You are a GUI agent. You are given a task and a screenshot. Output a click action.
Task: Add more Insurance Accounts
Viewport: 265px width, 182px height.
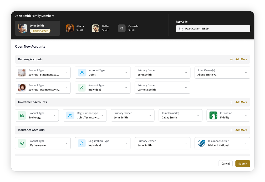coord(238,130)
